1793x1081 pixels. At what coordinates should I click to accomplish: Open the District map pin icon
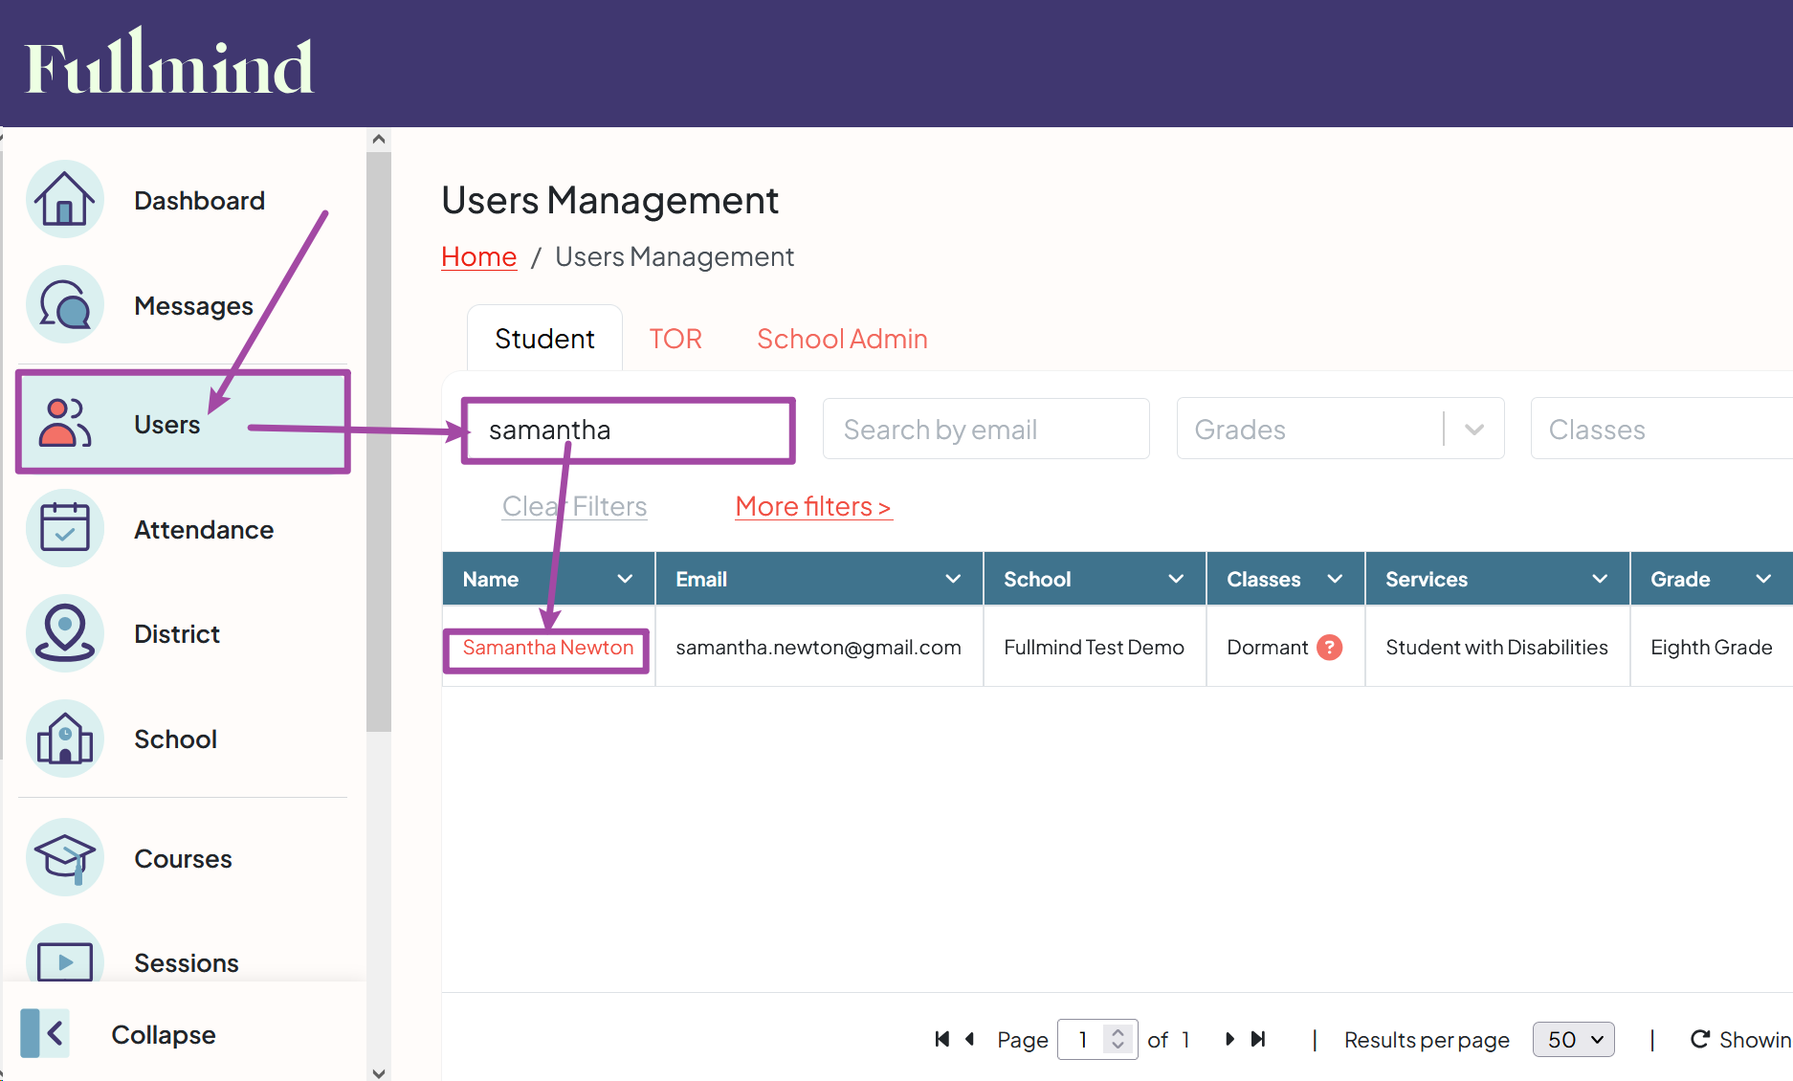pyautogui.click(x=64, y=632)
